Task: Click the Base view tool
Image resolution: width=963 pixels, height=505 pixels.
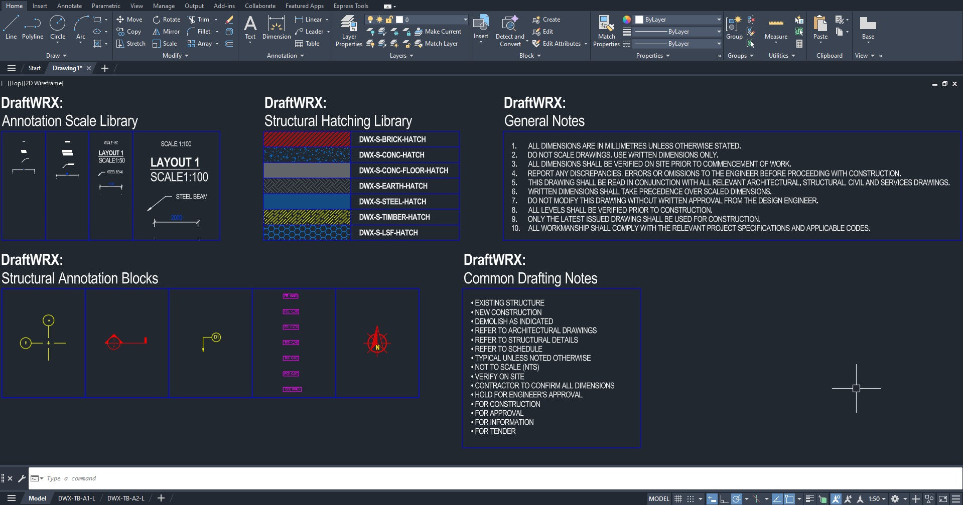Action: pos(868,28)
